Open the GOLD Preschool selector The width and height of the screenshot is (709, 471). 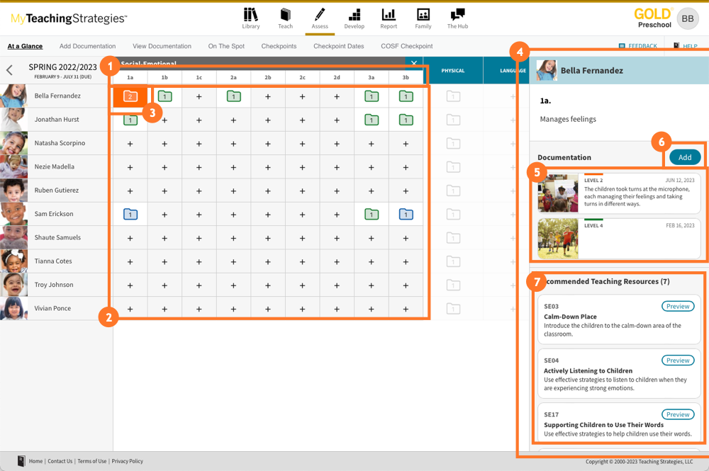coord(654,18)
